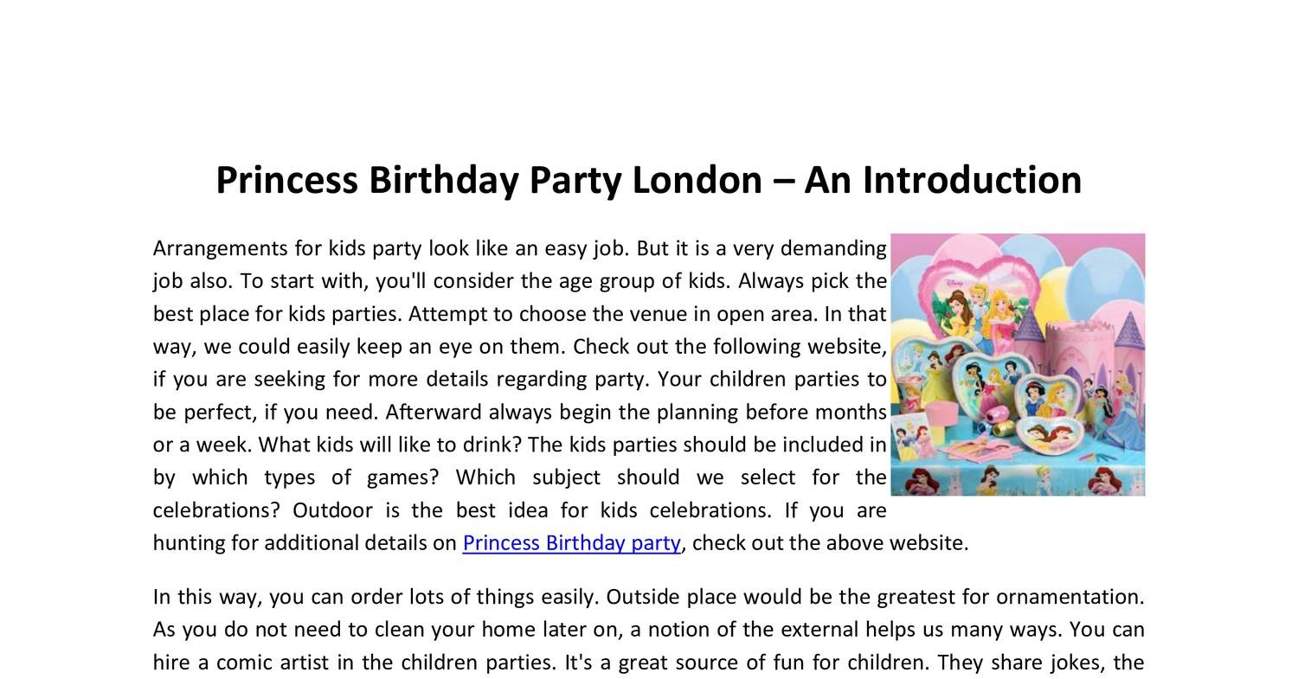Viewport: 1298px width, 679px height.
Task: Open the Princess Birthday party hyperlink
Action: click(571, 543)
